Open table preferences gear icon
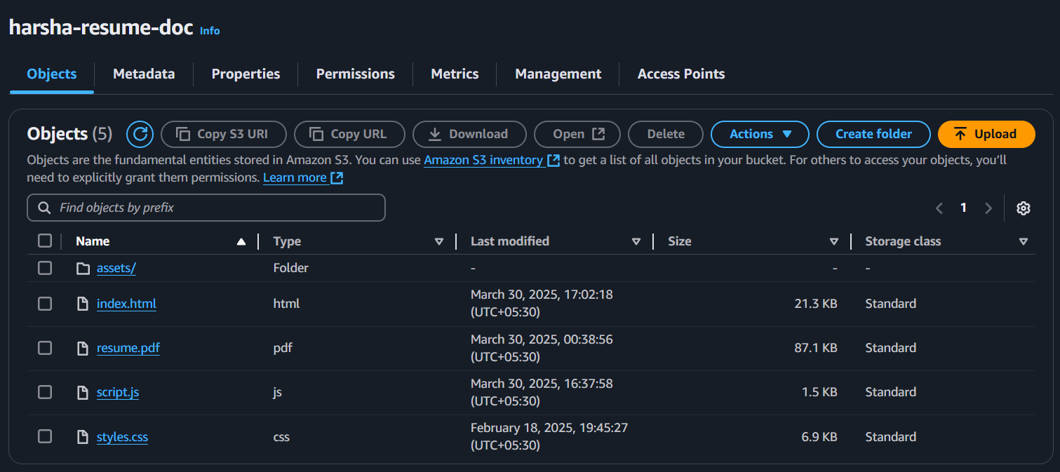This screenshot has height=472, width=1060. click(x=1024, y=208)
